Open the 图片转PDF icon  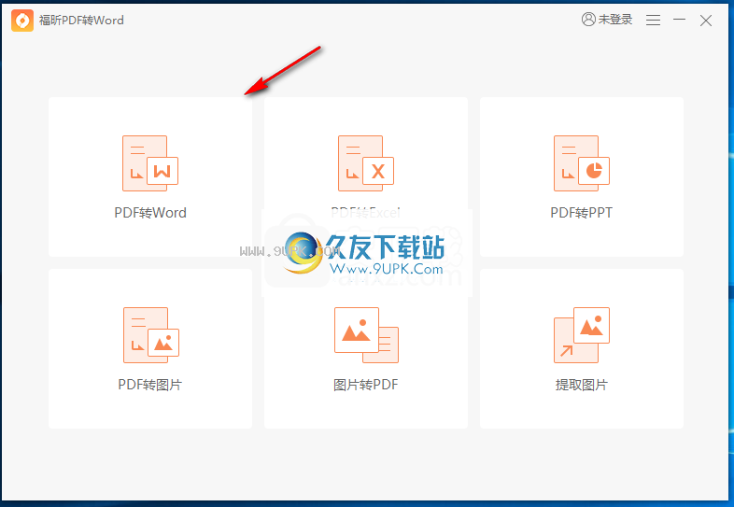[366, 335]
